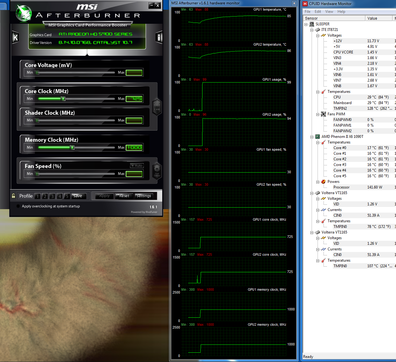Collapse the second Volterra VT1165 node
The width and height of the screenshot is (396, 362).
pyautogui.click(x=312, y=233)
